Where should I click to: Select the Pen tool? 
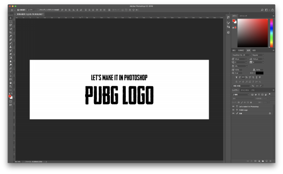click(10, 69)
